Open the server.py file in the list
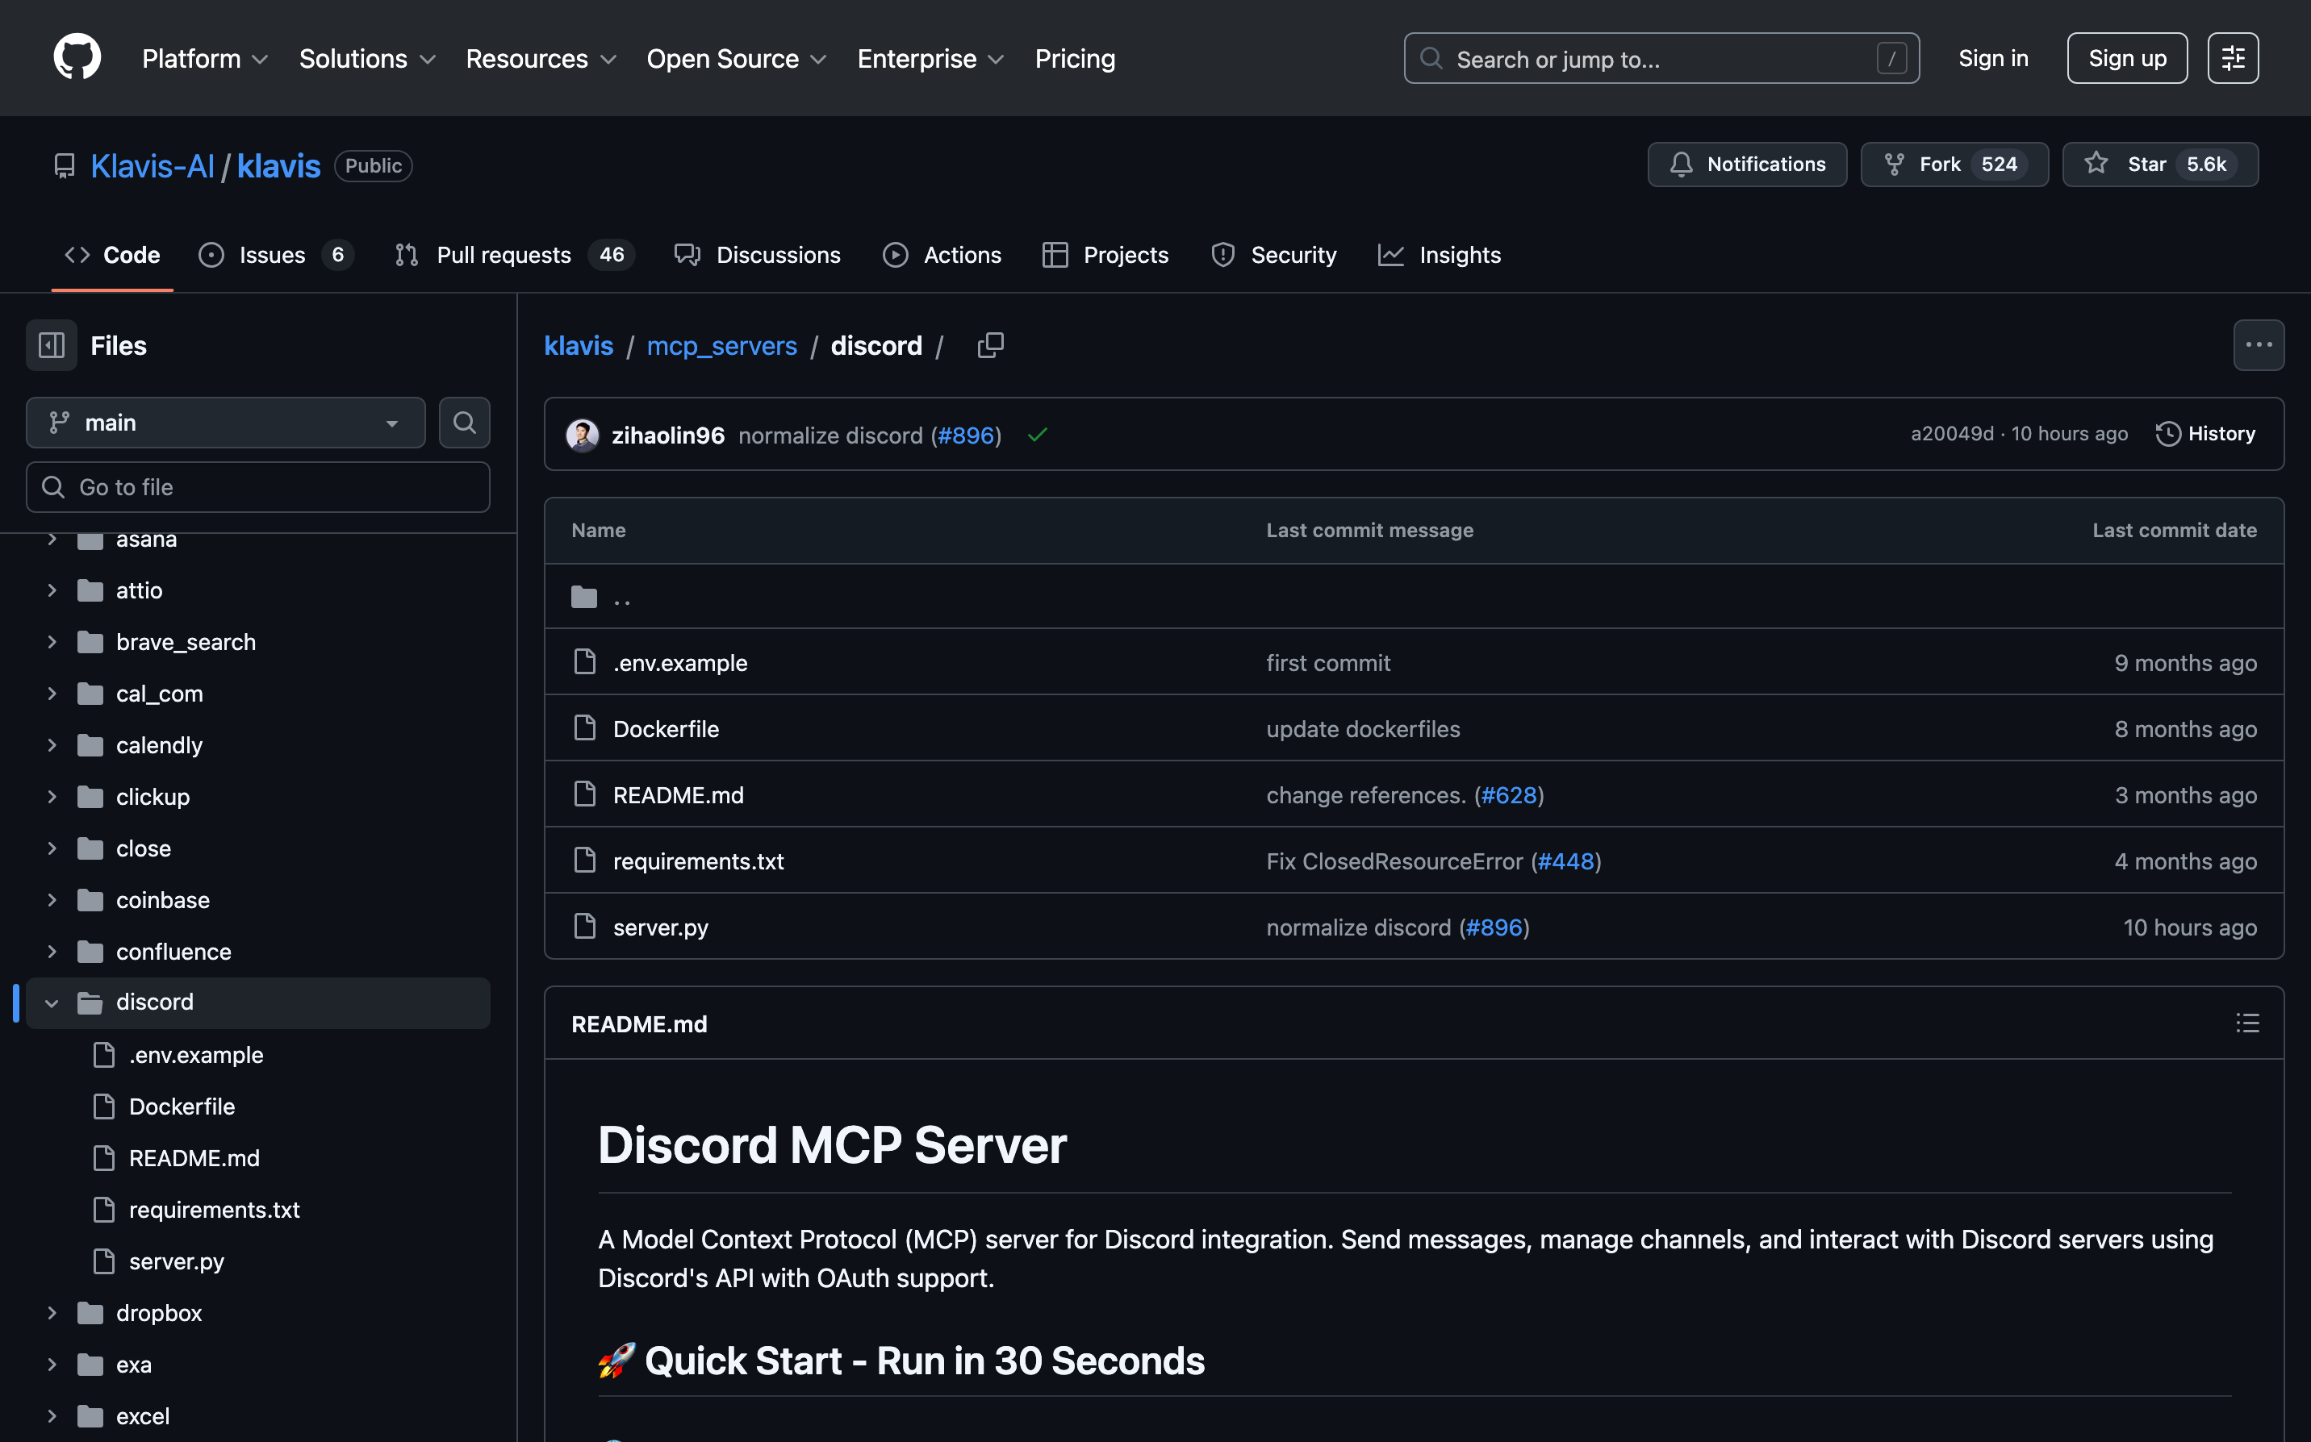Image resolution: width=2311 pixels, height=1442 pixels. (x=660, y=927)
